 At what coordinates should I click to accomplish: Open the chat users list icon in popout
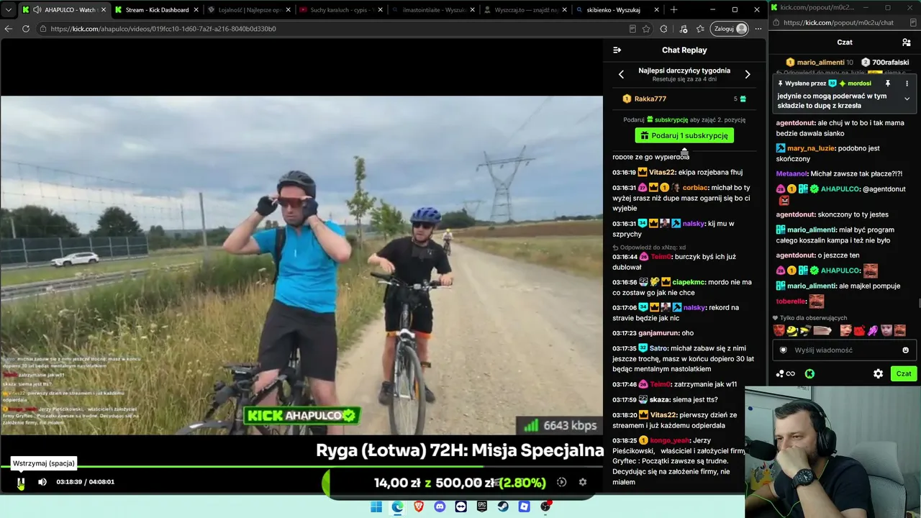click(906, 42)
